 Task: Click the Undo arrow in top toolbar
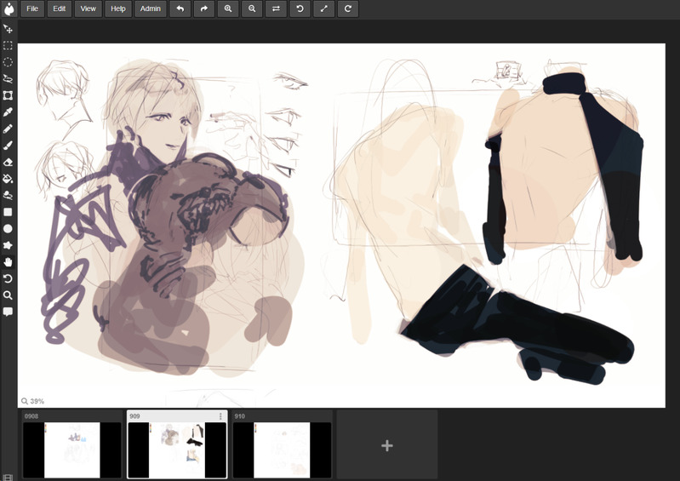pyautogui.click(x=180, y=9)
